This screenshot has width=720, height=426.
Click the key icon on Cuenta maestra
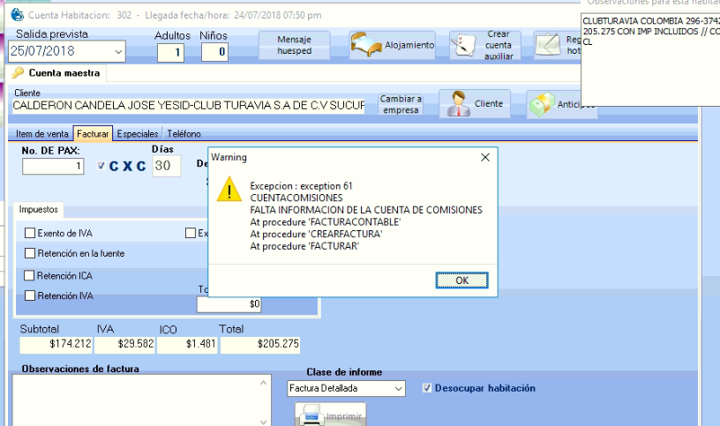(x=18, y=73)
